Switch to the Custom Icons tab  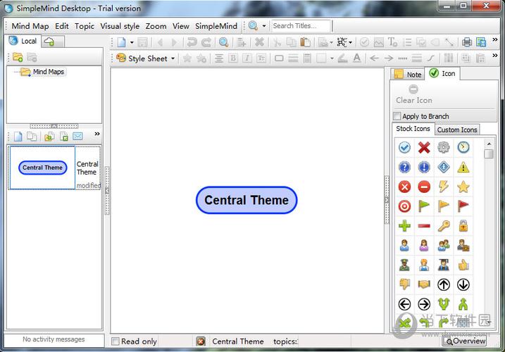pos(457,130)
